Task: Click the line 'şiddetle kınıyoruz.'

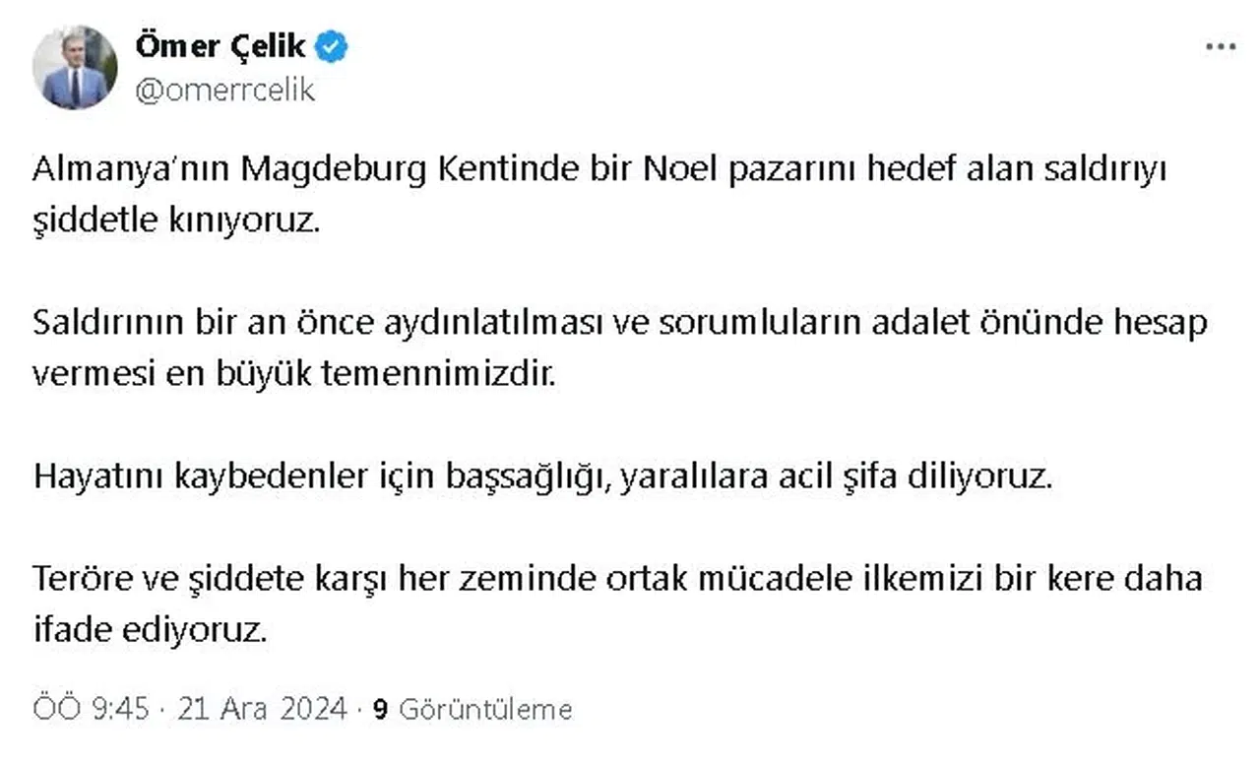Action: tap(177, 220)
